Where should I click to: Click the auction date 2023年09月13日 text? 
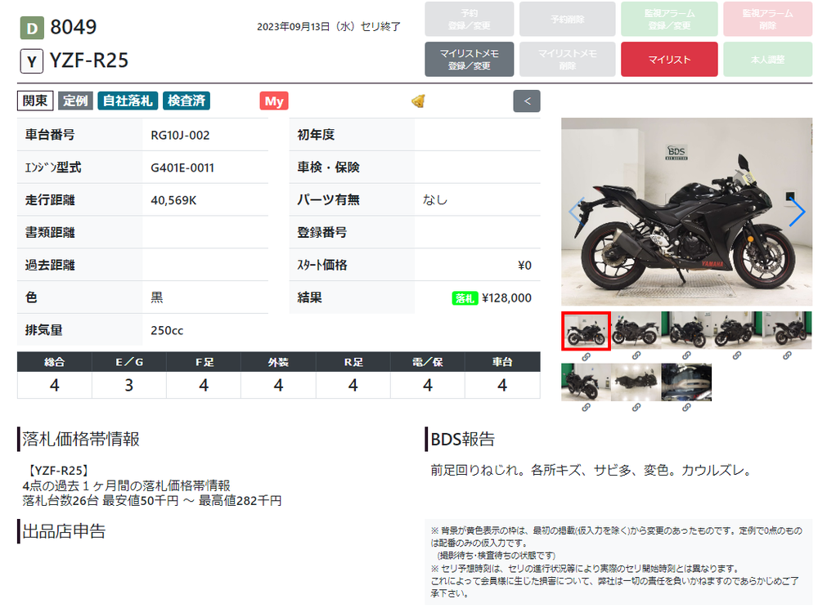(x=329, y=27)
